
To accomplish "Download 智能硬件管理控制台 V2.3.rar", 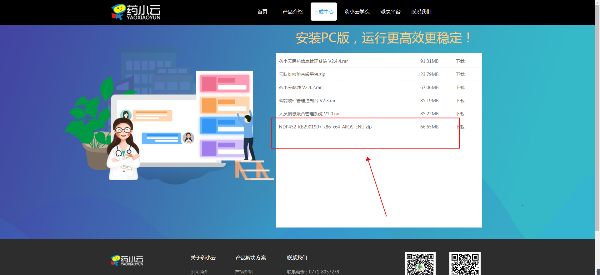I will [460, 101].
